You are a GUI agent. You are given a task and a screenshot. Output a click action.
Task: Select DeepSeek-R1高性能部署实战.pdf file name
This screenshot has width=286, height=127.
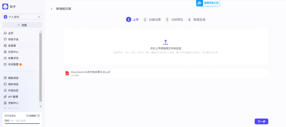click(x=91, y=72)
